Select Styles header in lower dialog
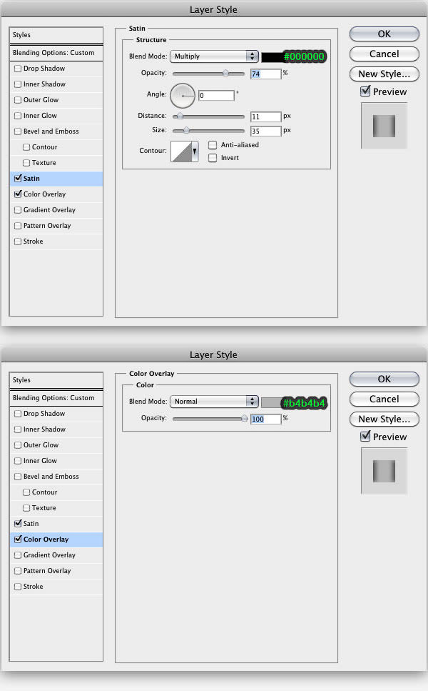The width and height of the screenshot is (428, 691). [56, 380]
